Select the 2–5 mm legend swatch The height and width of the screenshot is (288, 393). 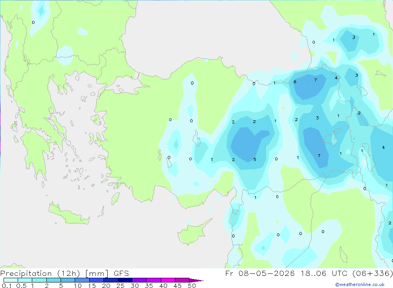[53, 280]
